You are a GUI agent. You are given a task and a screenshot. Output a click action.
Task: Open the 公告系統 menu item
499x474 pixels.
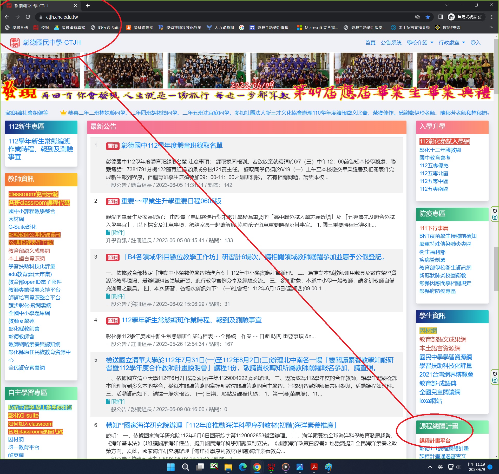tap(391, 42)
